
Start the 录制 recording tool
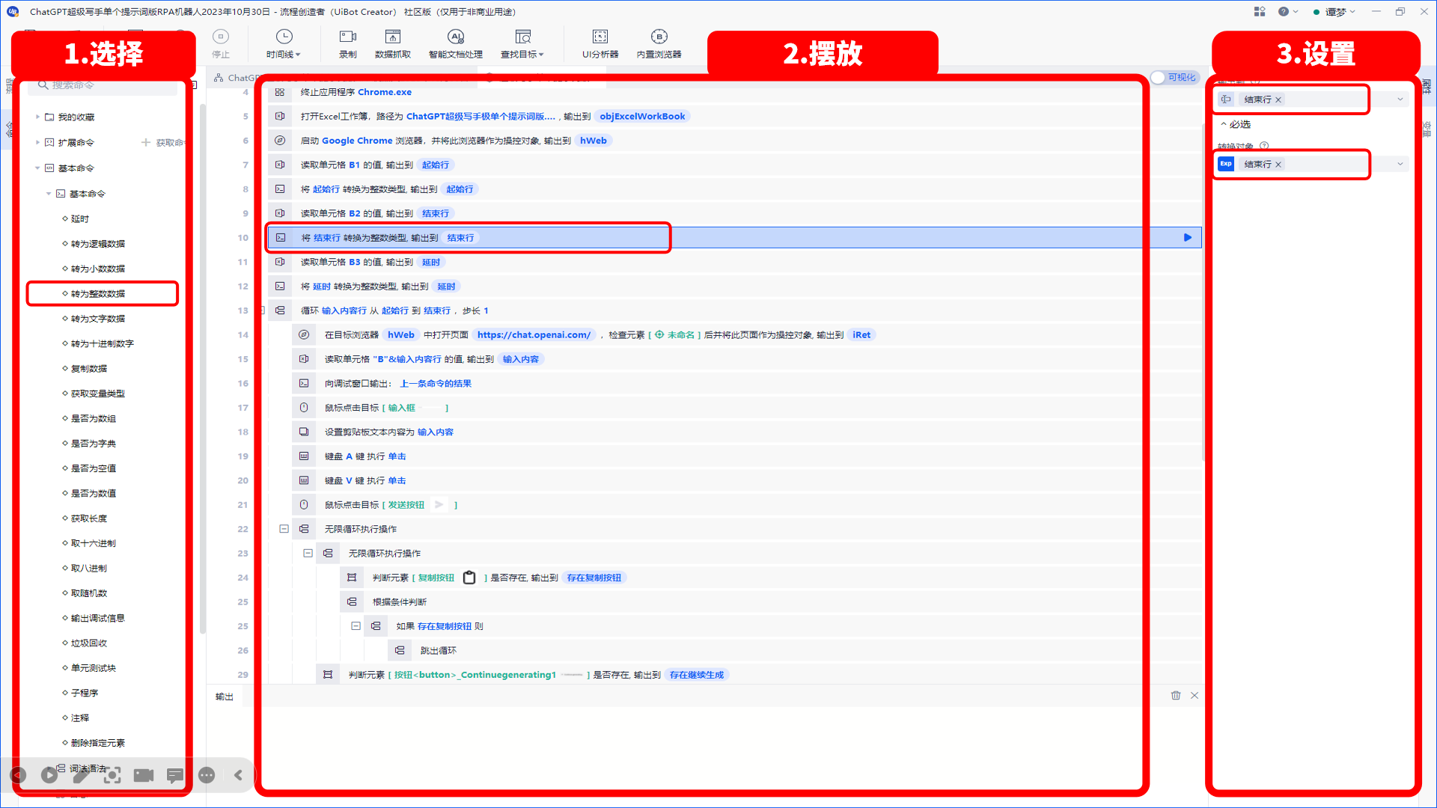pos(348,43)
